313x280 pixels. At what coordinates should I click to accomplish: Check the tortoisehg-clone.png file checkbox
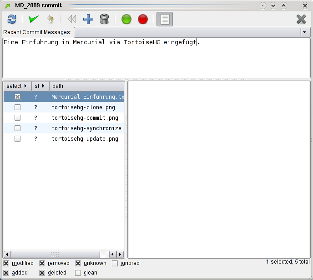[x=18, y=107]
